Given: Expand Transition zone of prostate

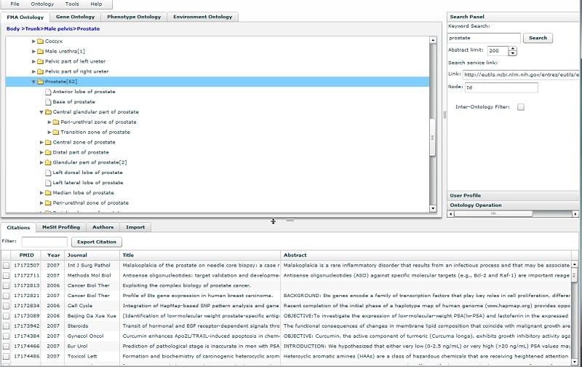Looking at the screenshot, I should 49,132.
